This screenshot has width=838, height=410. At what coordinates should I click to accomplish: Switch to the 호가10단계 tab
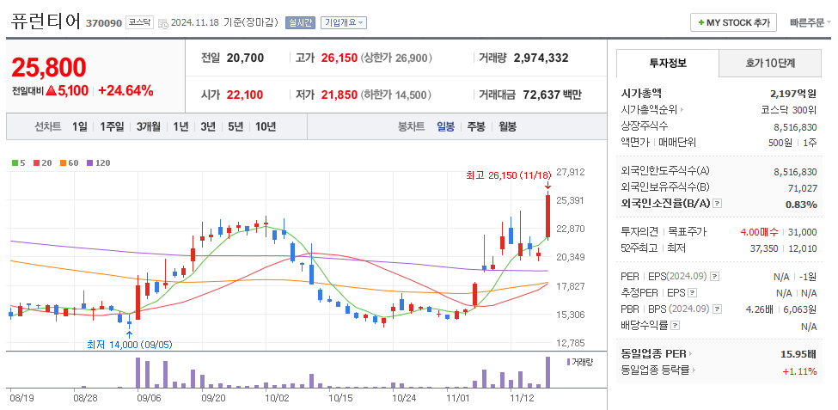click(770, 63)
